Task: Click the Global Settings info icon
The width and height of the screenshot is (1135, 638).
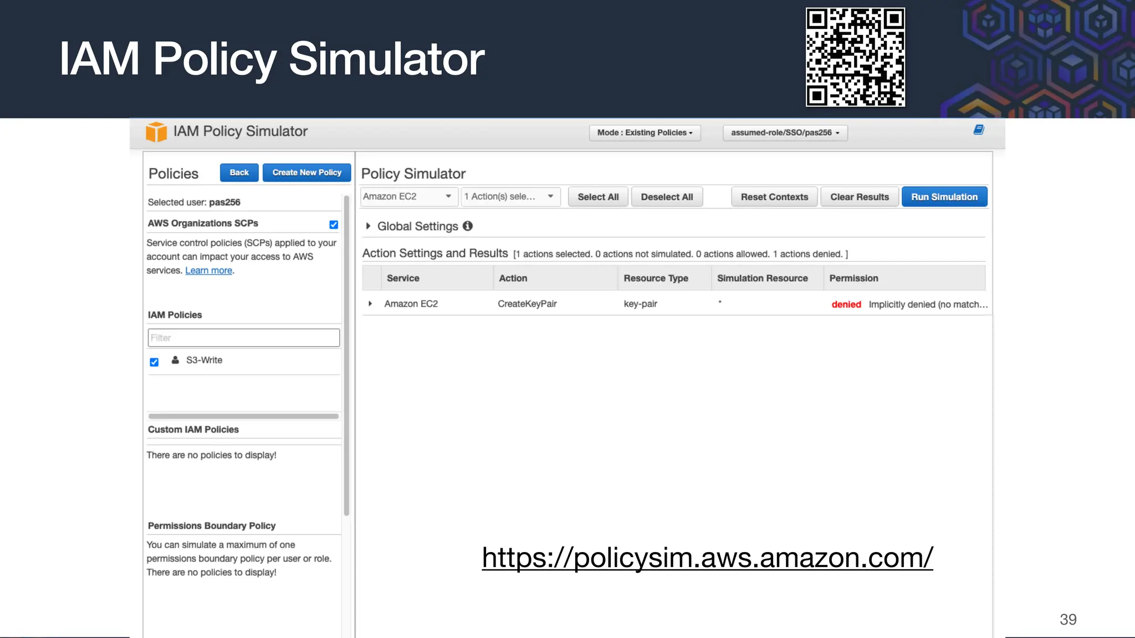Action: click(x=468, y=226)
